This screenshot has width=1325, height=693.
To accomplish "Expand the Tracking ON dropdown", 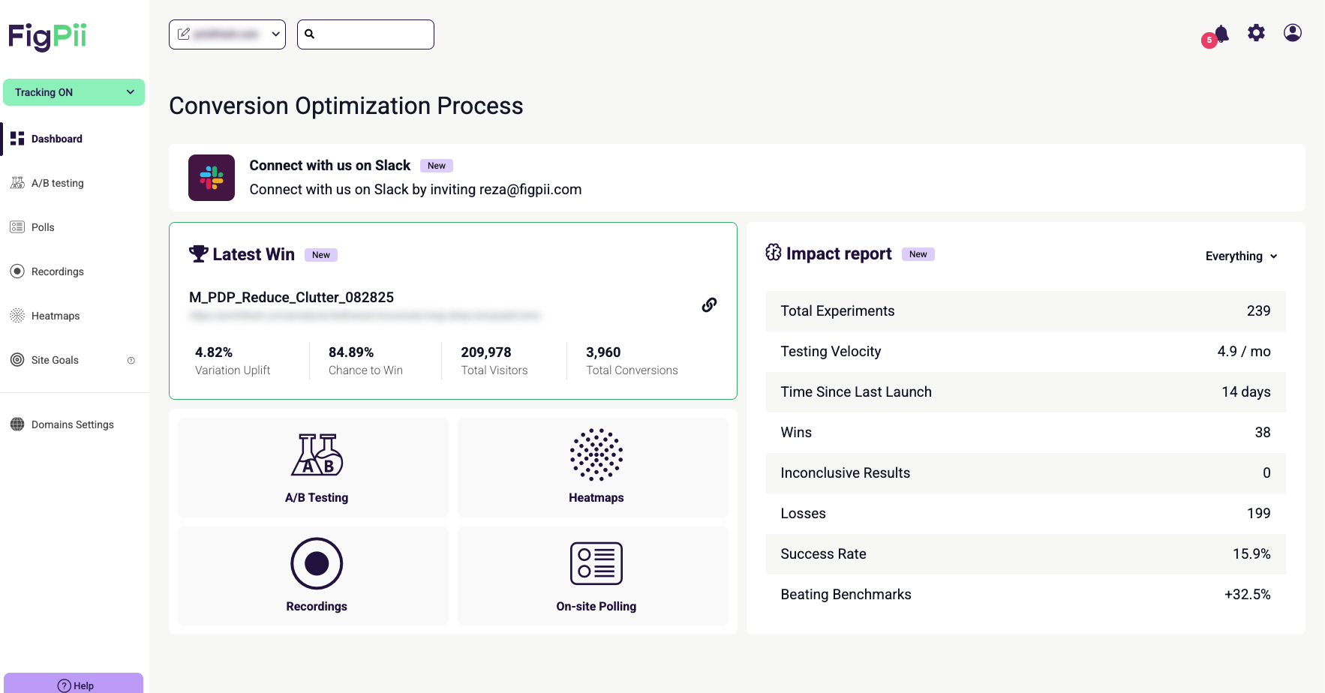I will pyautogui.click(x=74, y=92).
